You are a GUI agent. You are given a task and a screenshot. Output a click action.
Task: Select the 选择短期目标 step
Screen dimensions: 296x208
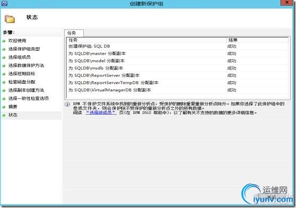[x=22, y=74]
